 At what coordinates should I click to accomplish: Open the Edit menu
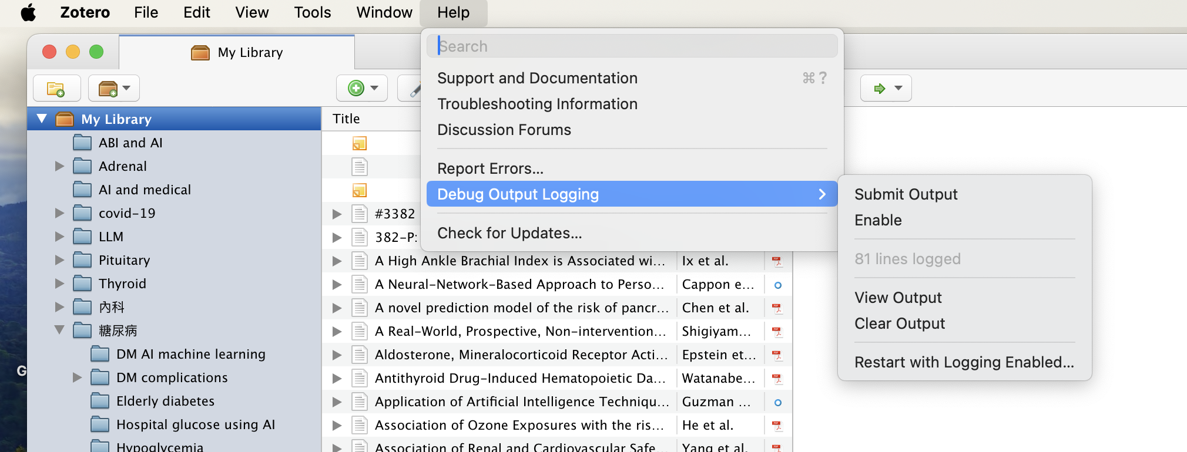tap(196, 12)
